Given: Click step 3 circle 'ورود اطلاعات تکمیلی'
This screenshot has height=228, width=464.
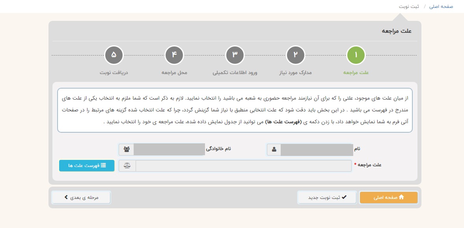Looking at the screenshot, I should click(235, 55).
